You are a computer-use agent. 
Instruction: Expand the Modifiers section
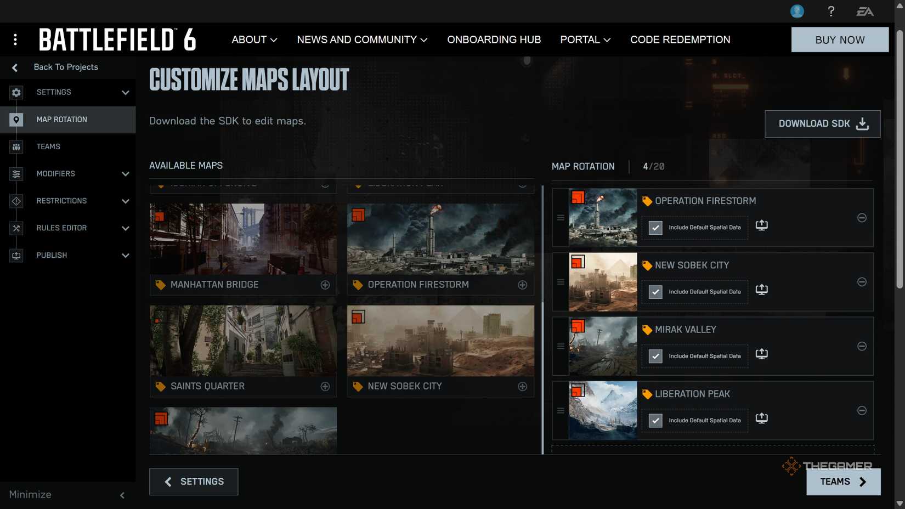[55, 174]
